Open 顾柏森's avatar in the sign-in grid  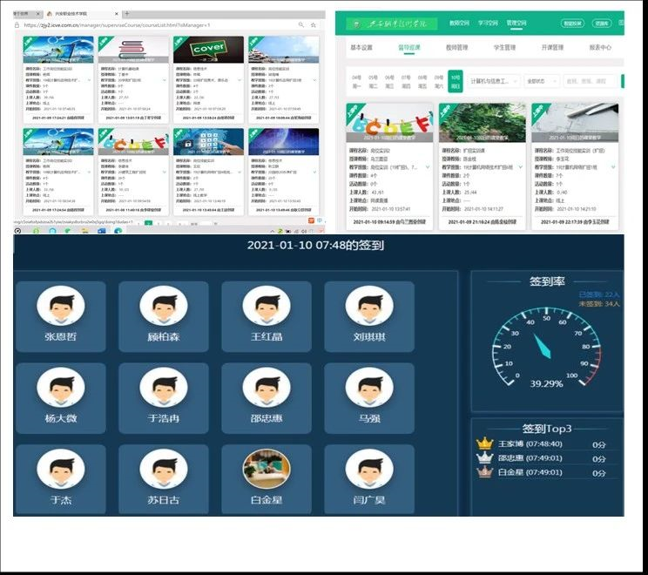point(164,306)
